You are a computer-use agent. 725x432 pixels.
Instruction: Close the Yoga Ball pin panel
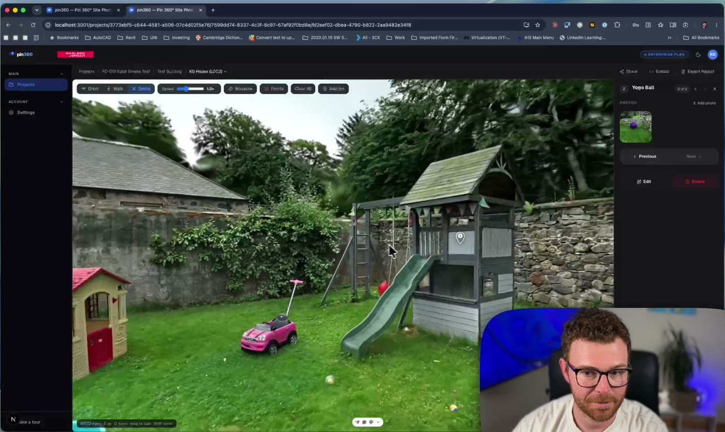pos(715,89)
